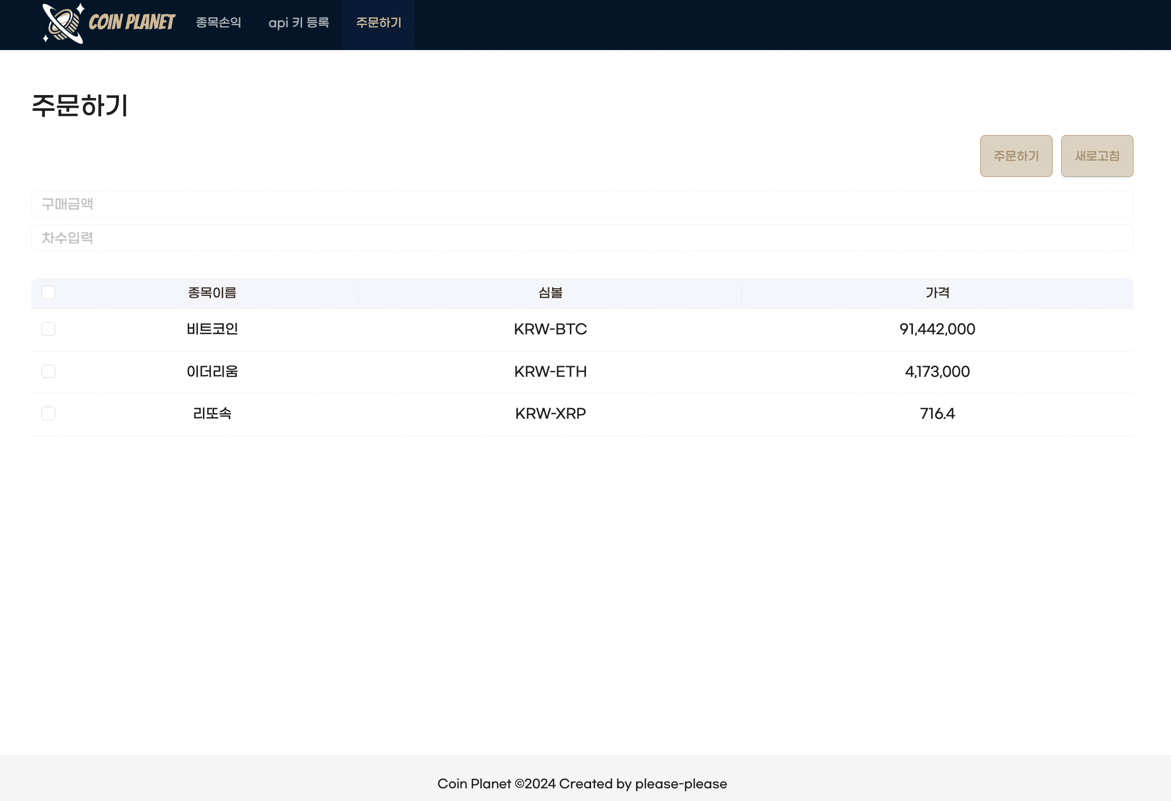Click into the 차수입력 input field
1171x801 pixels.
pos(582,238)
